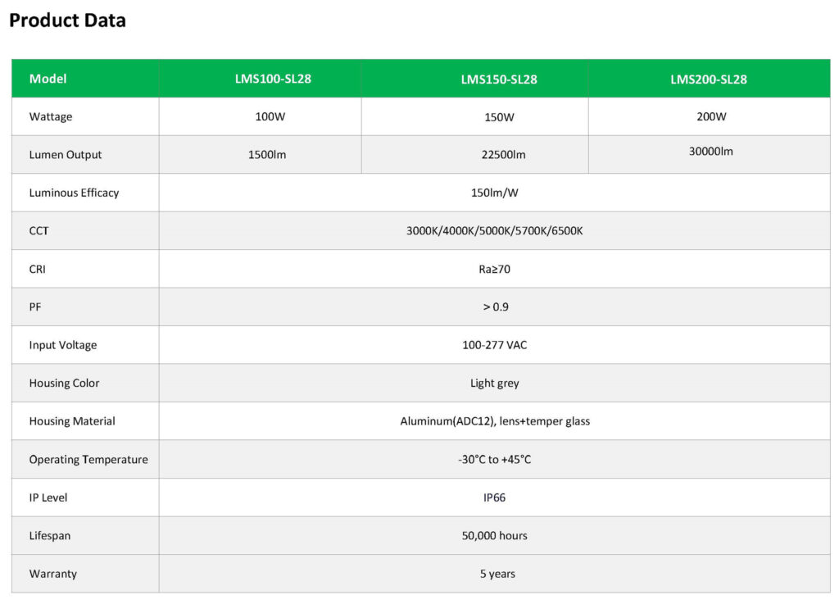Select the Ra≥70 CRI value
This screenshot has height=604, width=839.
(495, 269)
